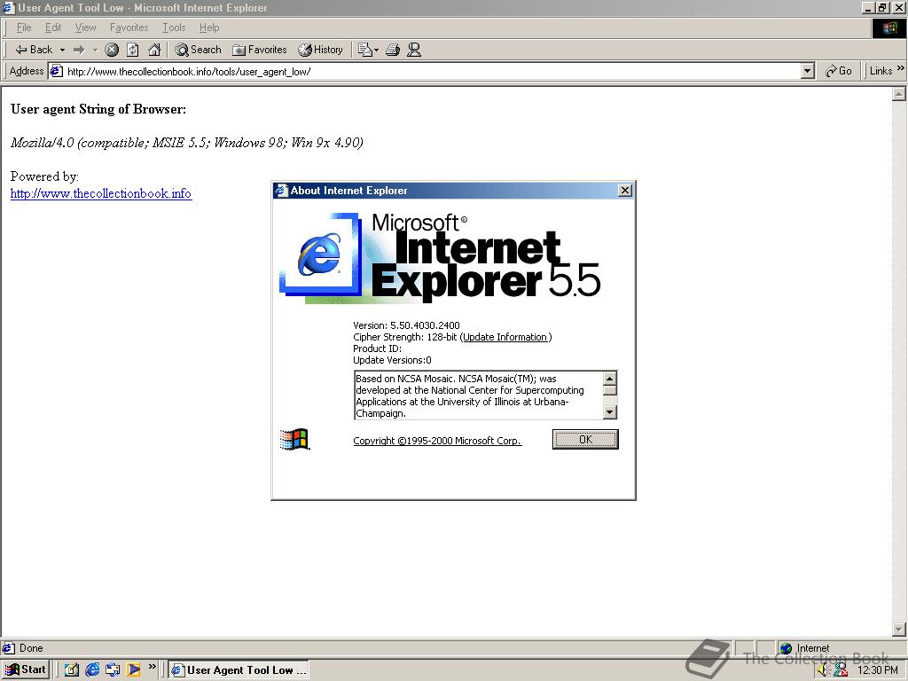This screenshot has height=681, width=908.
Task: Click the network tray icon
Action: 841,670
